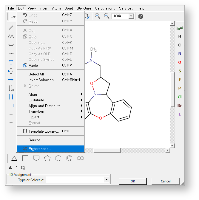Click the zoom out magnifier icon
This screenshot has width=199, height=200.
pos(107,16)
